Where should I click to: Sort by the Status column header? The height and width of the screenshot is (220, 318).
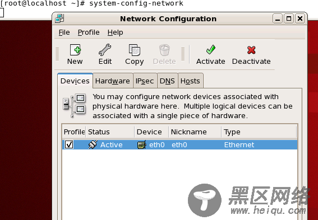(110, 132)
